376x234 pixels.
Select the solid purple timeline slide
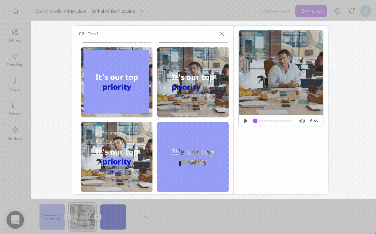(113, 217)
